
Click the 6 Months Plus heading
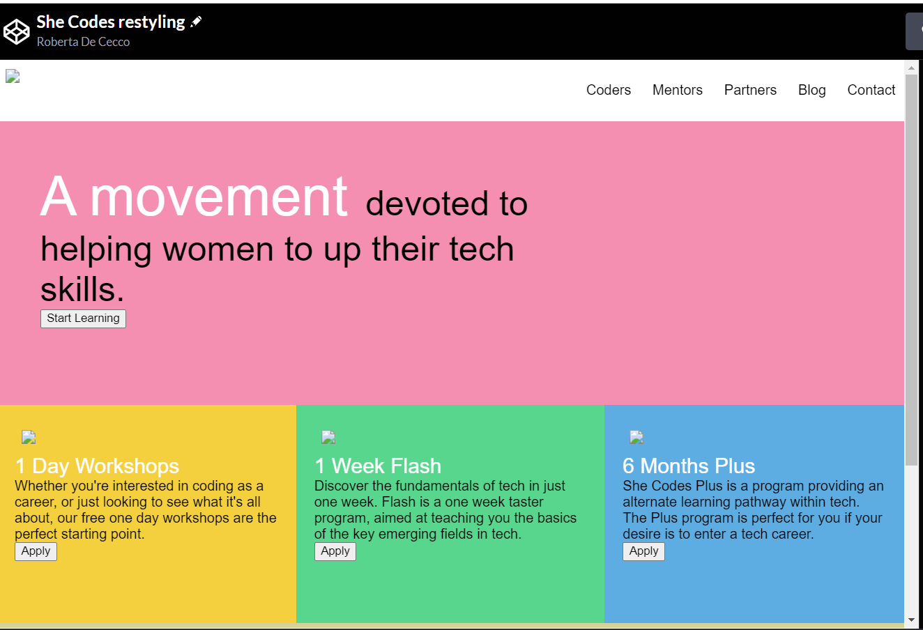coord(689,466)
